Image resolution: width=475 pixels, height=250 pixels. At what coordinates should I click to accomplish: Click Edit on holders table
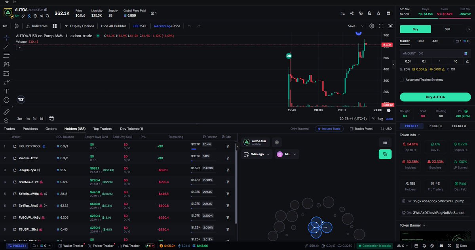point(226,137)
